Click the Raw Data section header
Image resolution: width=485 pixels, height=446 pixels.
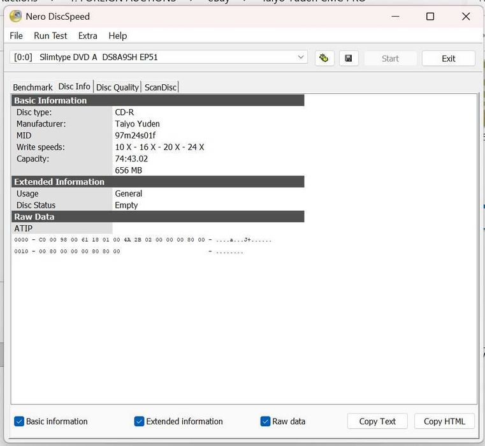(158, 216)
